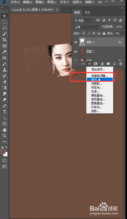Select the Crop tool

(x=4, y=40)
